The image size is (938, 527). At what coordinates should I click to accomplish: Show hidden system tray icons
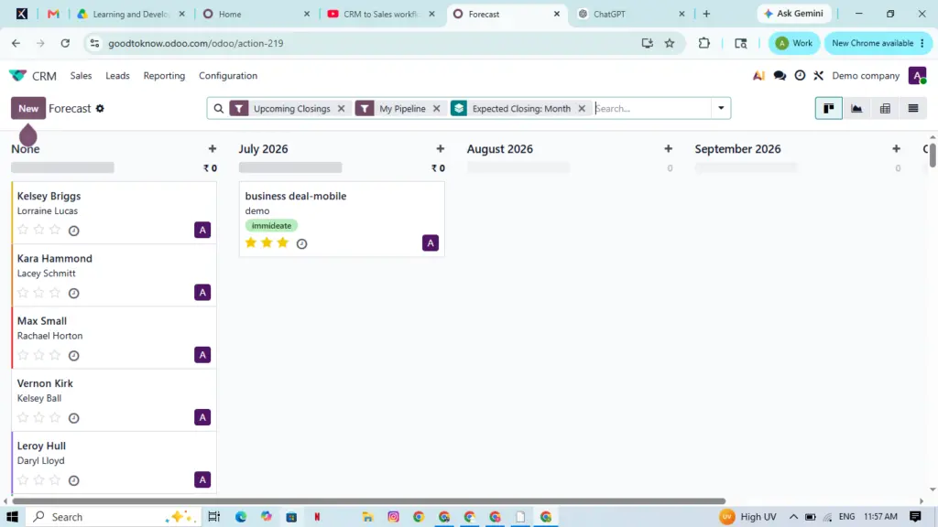(793, 517)
